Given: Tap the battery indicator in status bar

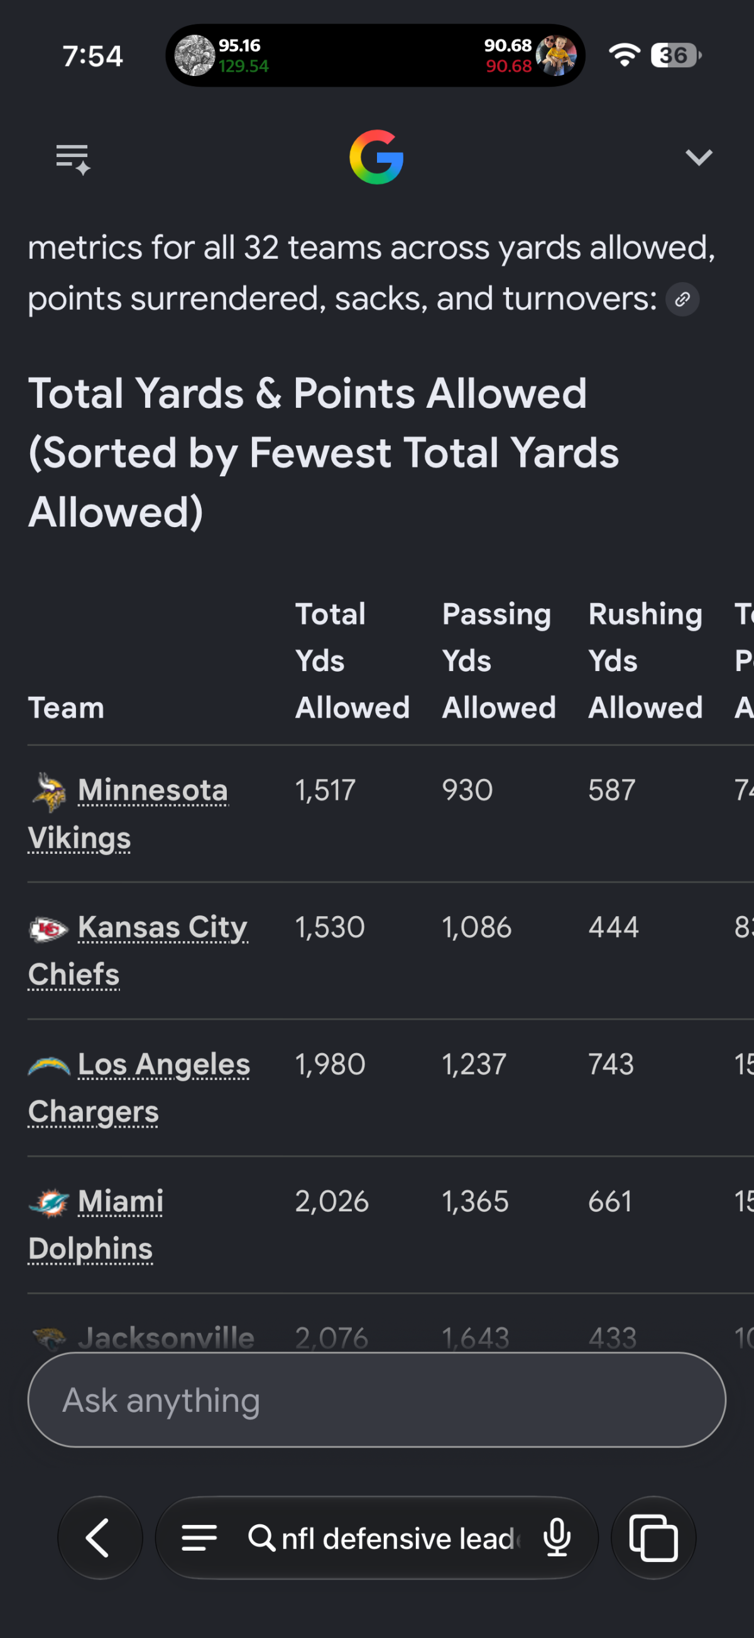Looking at the screenshot, I should (676, 55).
